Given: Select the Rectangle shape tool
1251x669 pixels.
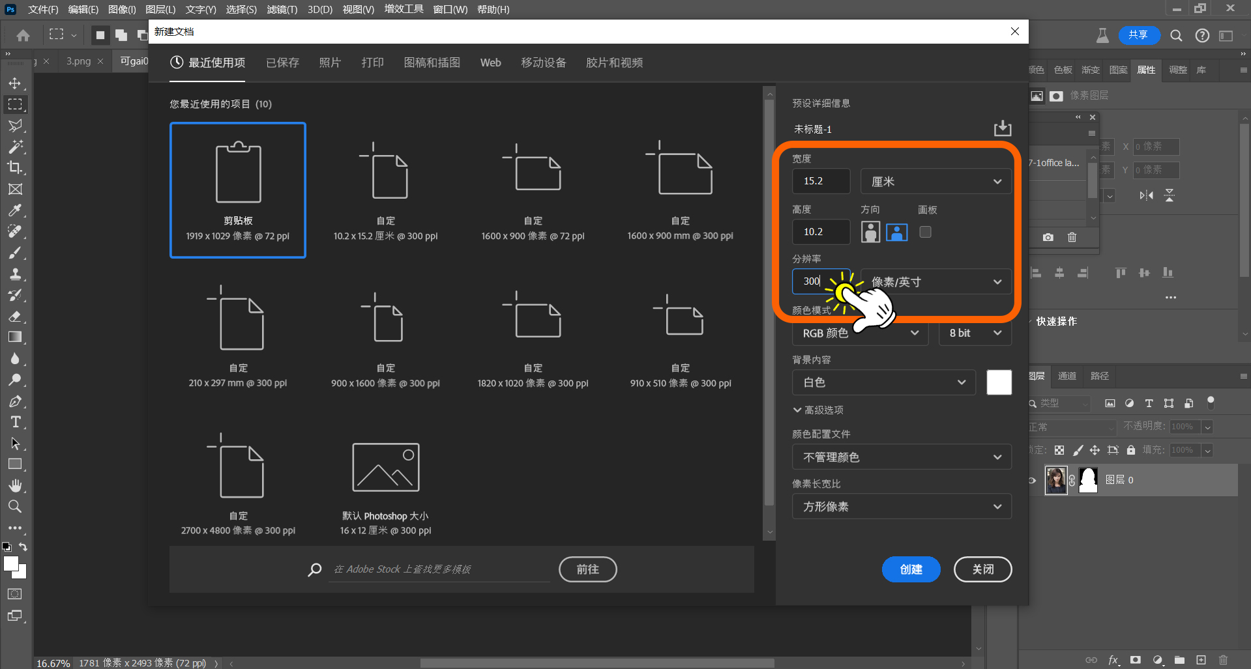Looking at the screenshot, I should pos(15,464).
